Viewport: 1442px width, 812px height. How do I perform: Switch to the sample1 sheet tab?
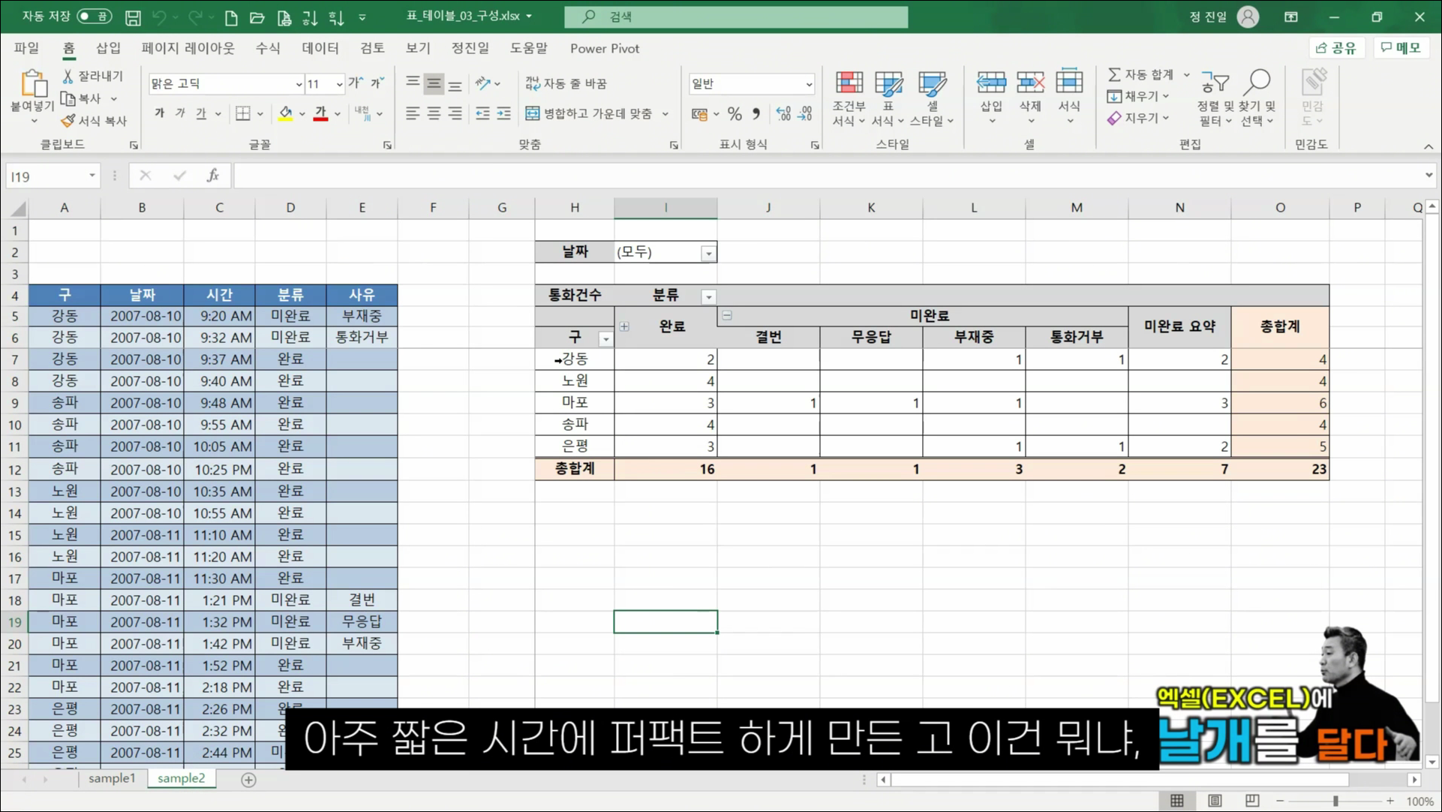coord(111,778)
